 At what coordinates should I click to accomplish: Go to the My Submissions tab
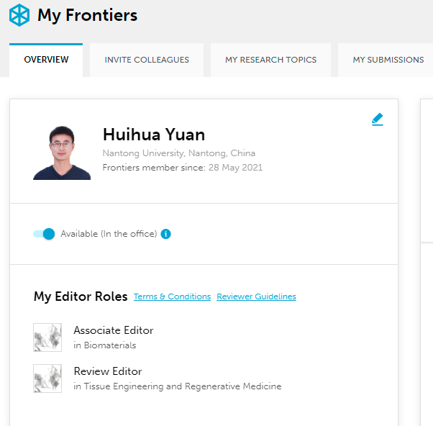point(388,60)
